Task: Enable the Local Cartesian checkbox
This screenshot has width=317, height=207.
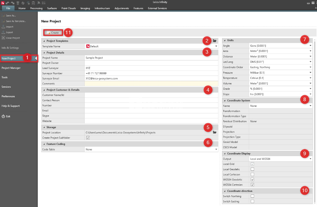Action: coord(252,174)
